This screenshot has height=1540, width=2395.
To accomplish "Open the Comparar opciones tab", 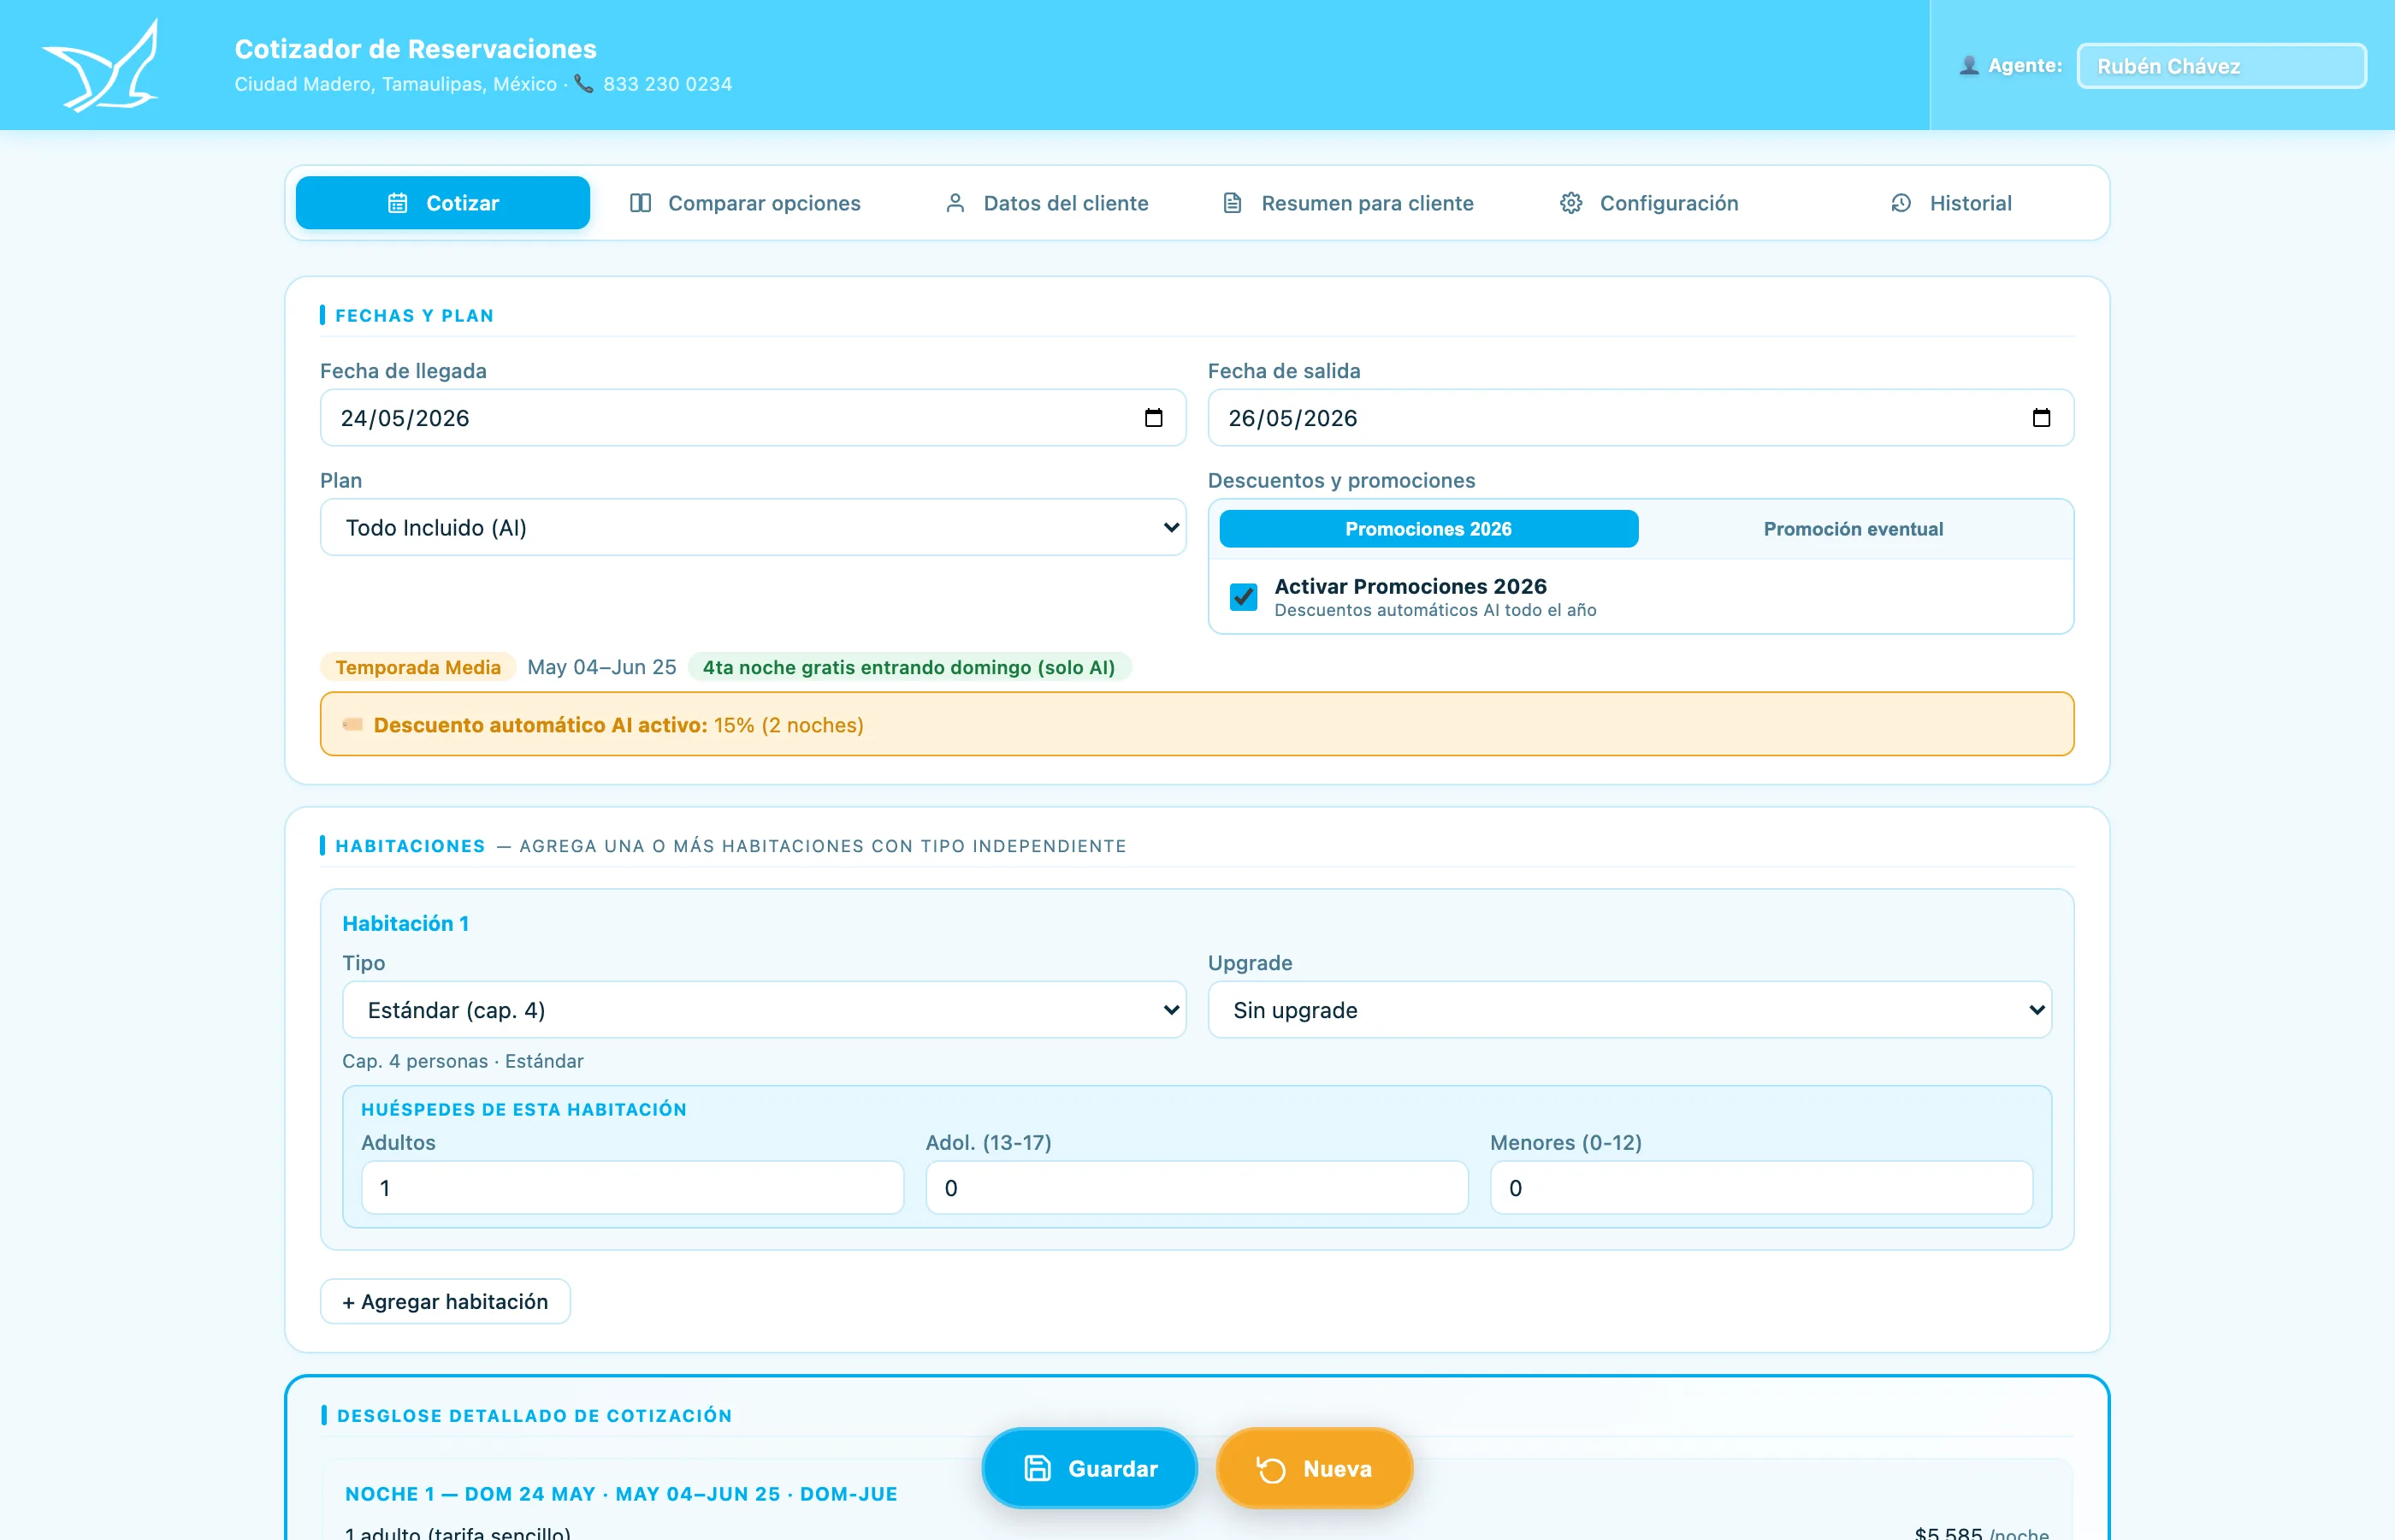I will tap(745, 203).
